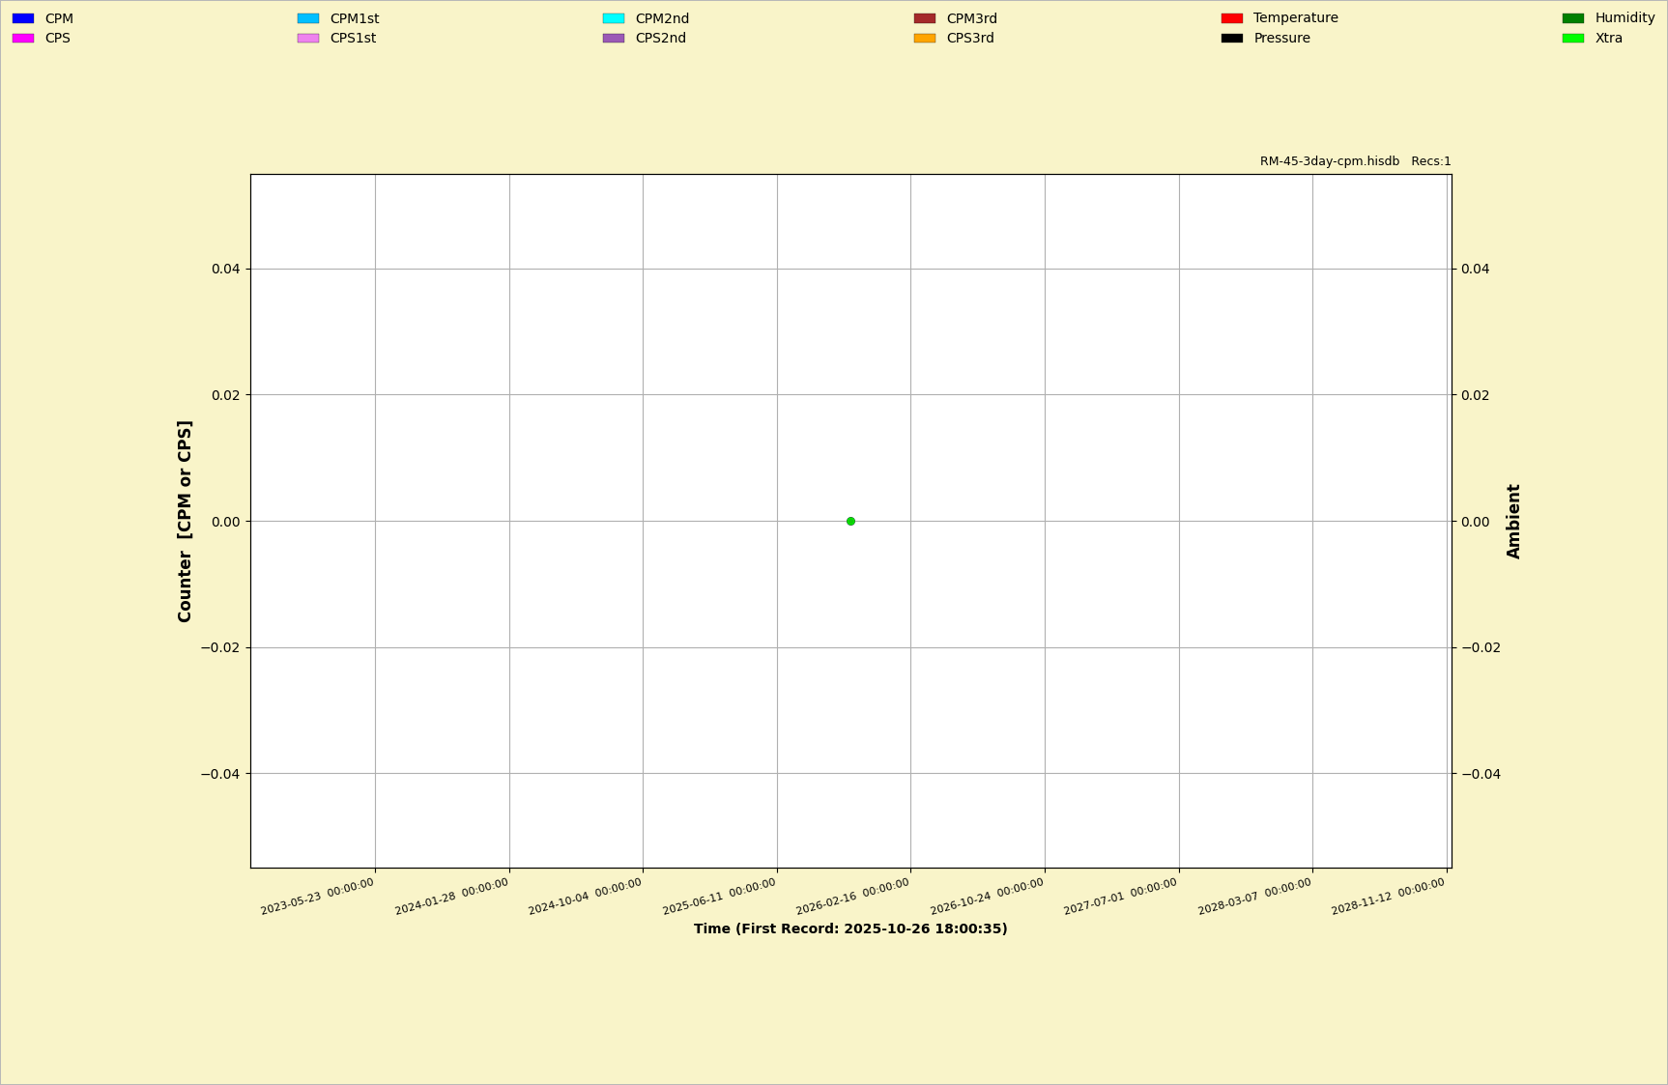Click the Counter [CPM or CPS] axis label

click(x=185, y=521)
